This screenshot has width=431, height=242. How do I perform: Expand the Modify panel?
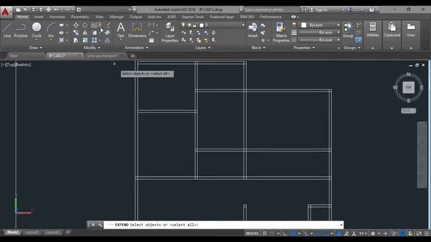[x=92, y=48]
